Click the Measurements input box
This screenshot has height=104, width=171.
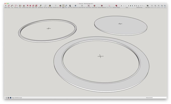pyautogui.click(x=159, y=97)
